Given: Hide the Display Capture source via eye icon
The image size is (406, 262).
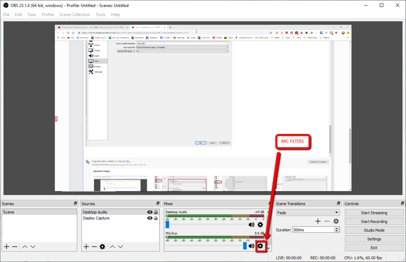Looking at the screenshot, I should [150, 218].
